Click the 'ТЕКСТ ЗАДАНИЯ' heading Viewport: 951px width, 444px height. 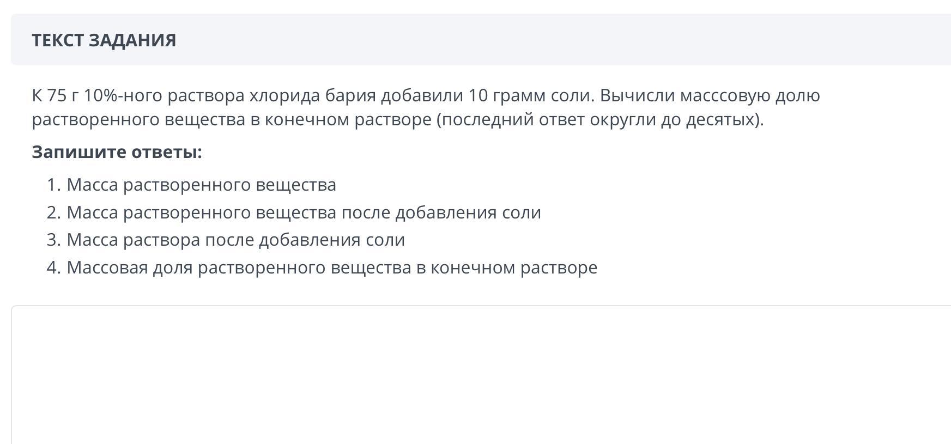pyautogui.click(x=104, y=40)
